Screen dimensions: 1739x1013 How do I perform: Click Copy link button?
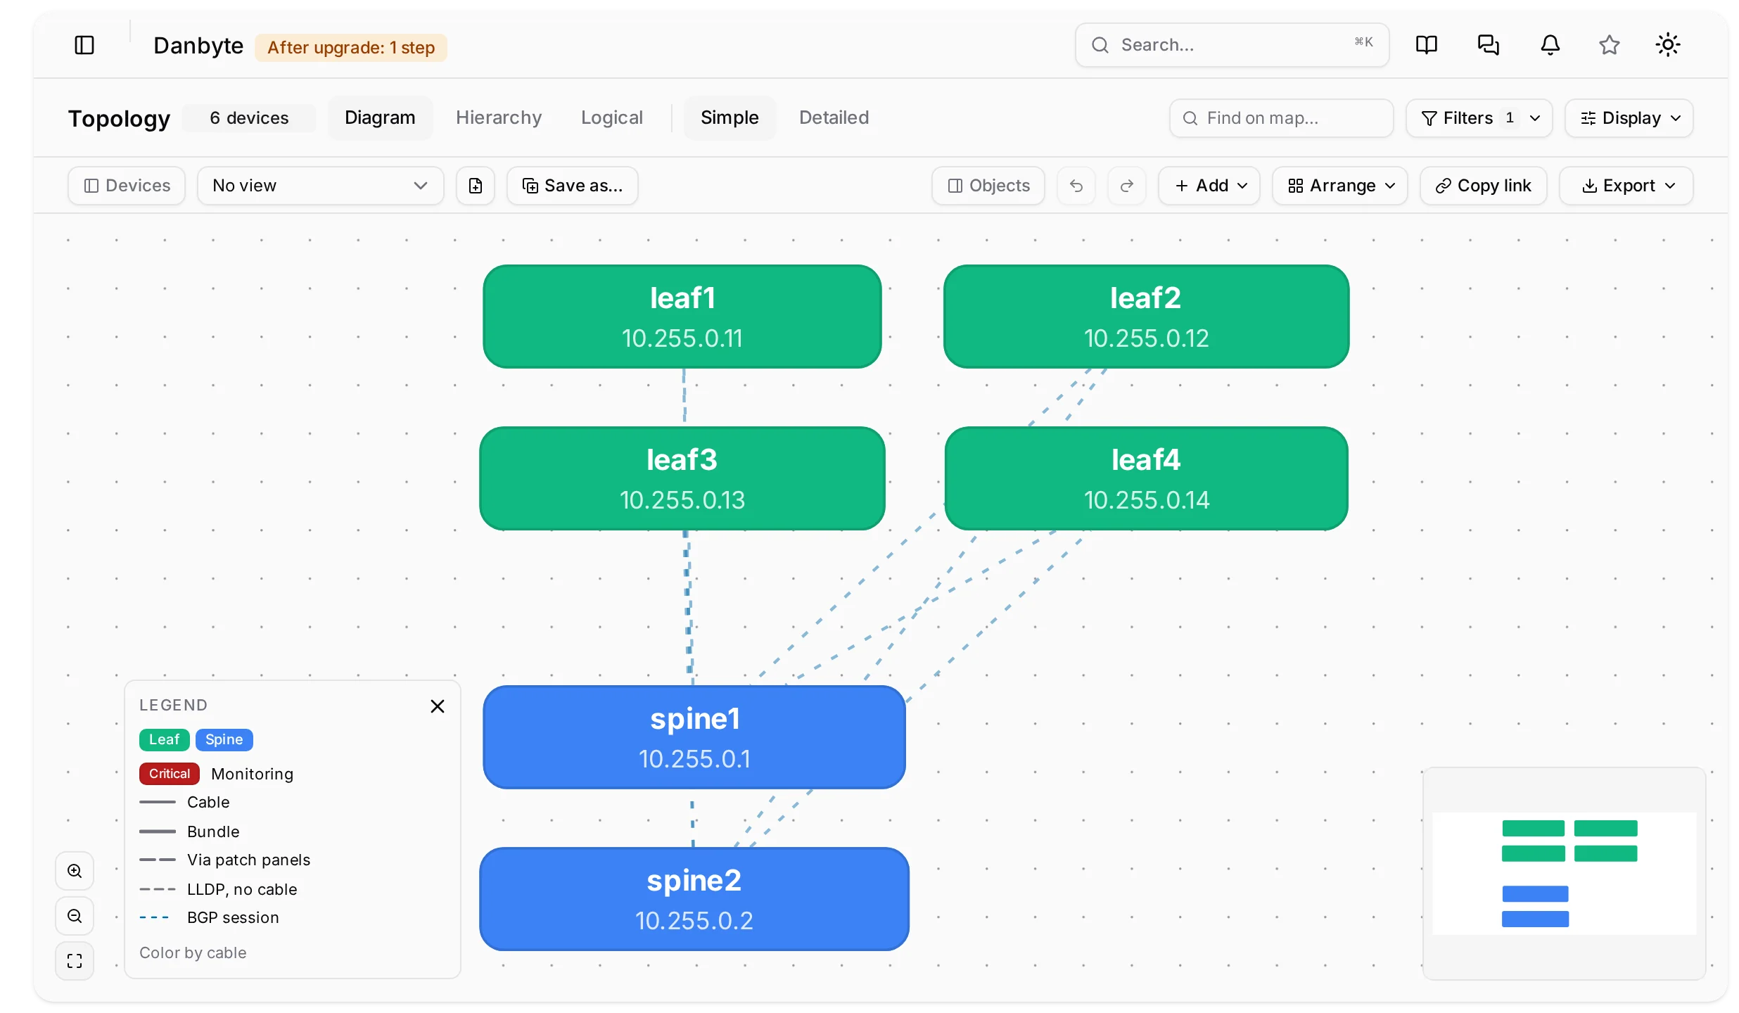pyautogui.click(x=1484, y=186)
